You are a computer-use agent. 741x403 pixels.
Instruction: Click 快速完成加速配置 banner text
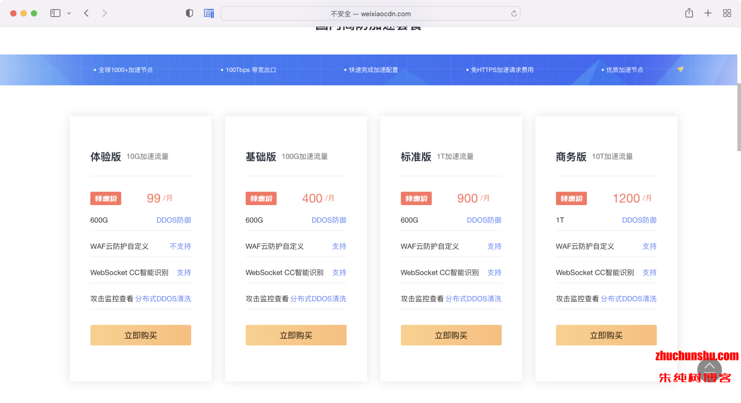pyautogui.click(x=373, y=70)
